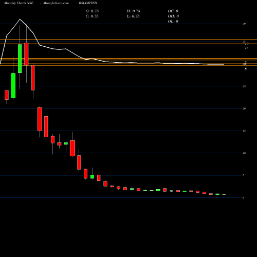Click the 5 price axis label near bottom gridline
This screenshot has width=257, height=257.
coord(244,175)
